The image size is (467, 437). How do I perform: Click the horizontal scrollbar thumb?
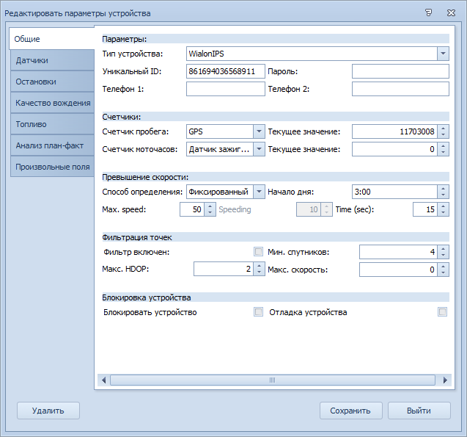[273, 380]
